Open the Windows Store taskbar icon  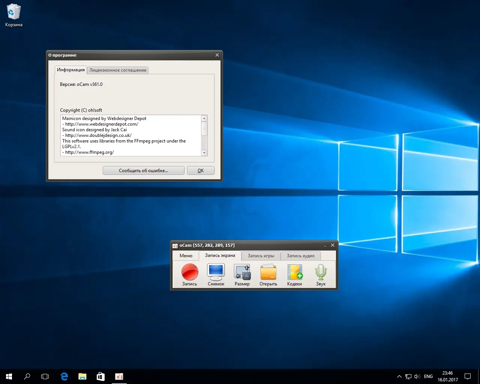[x=100, y=376]
